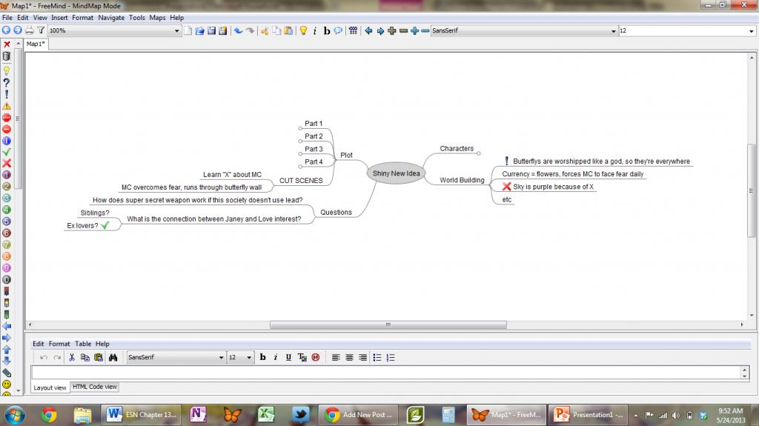Click into the note text input field
The width and height of the screenshot is (759, 426).
pyautogui.click(x=386, y=372)
